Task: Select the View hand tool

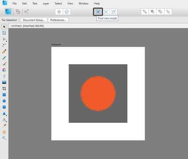Action: [4, 132]
